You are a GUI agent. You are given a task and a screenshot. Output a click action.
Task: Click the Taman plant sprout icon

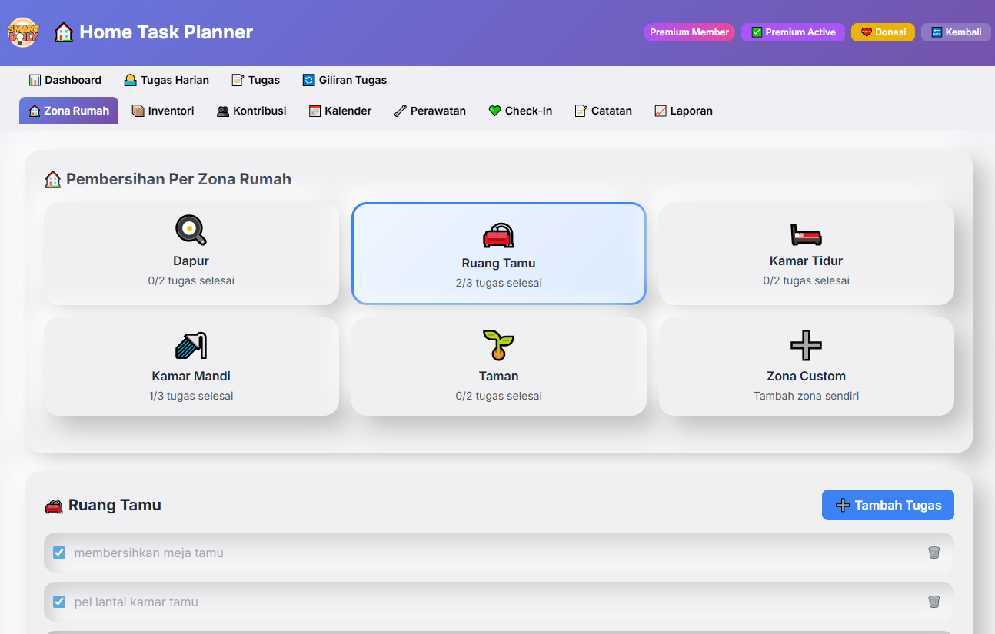click(498, 346)
